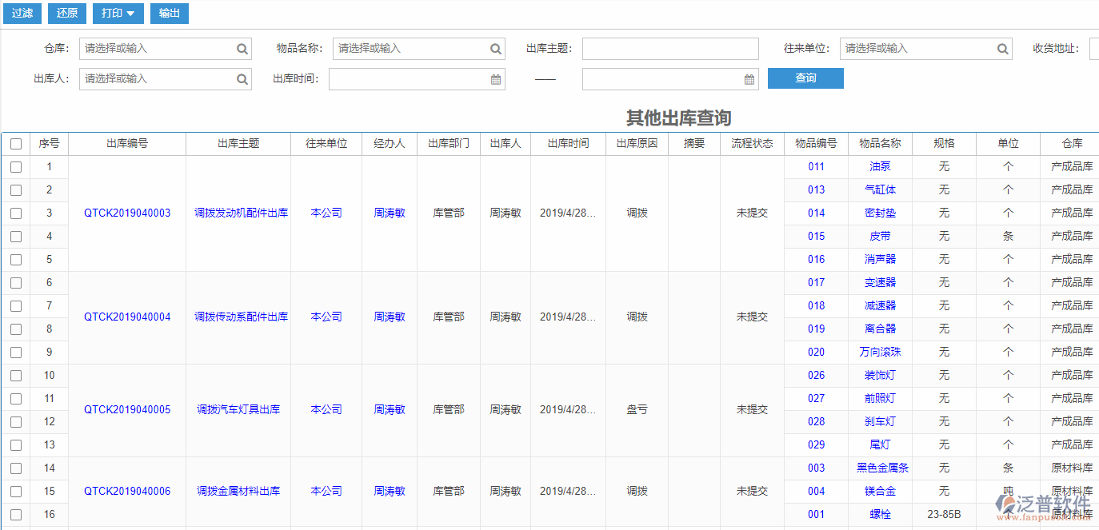1099x530 pixels.
Task: Open record link QTCK2019040003
Action: click(128, 213)
